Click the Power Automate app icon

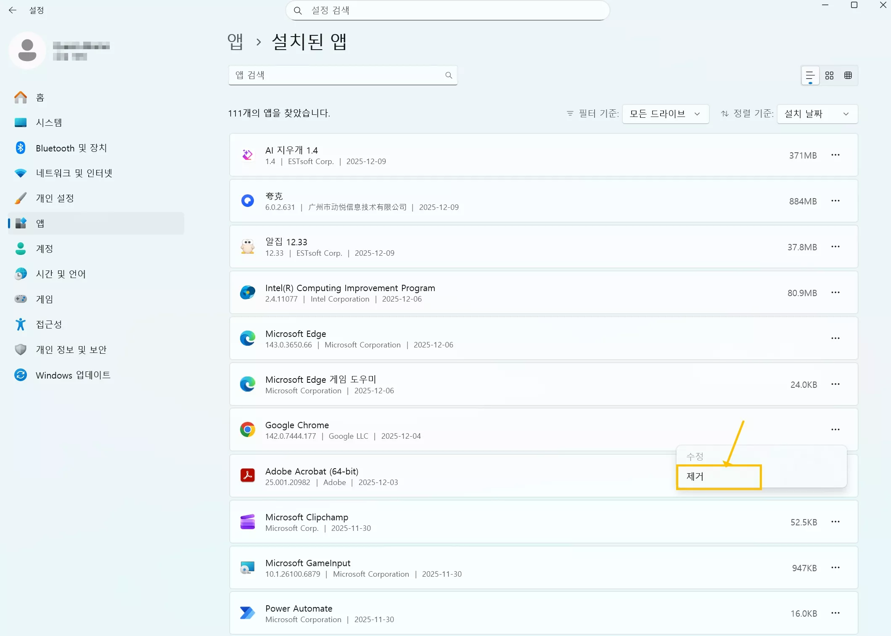tap(248, 612)
